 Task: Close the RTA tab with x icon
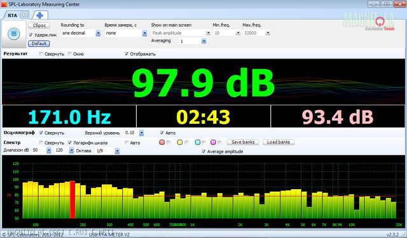click(x=24, y=15)
